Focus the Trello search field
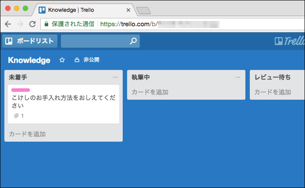 pyautogui.click(x=100, y=41)
